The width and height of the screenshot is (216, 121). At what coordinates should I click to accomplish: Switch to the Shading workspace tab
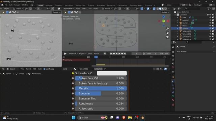coord(91,5)
